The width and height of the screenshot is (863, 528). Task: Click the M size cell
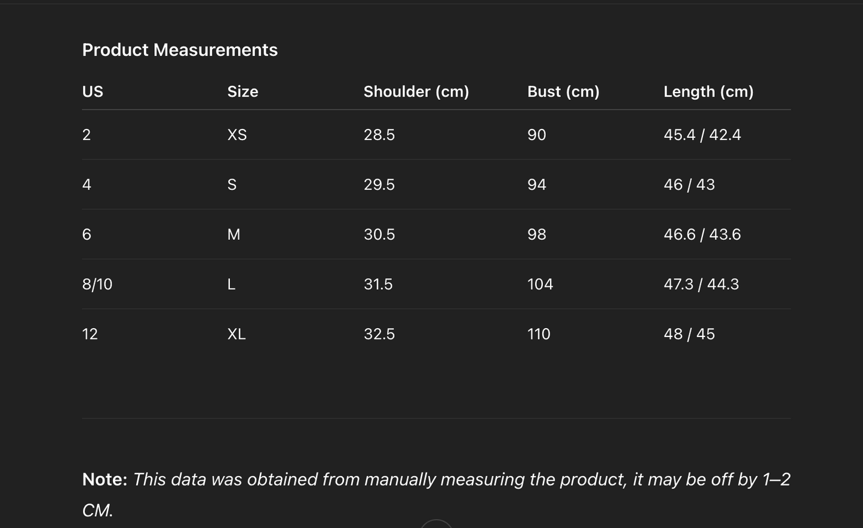[x=234, y=234]
